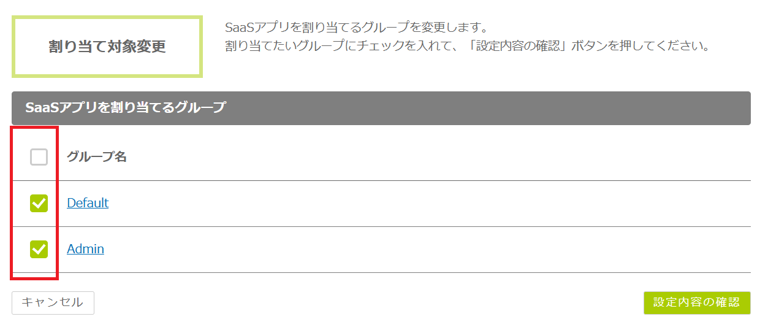Toggle the select-all checkbox beside グループ名
Screen dimensions: 760x322
pos(39,158)
